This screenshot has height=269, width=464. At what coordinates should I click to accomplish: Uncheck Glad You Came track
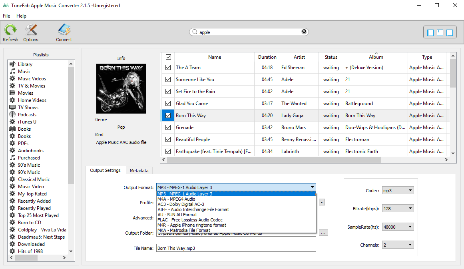tap(168, 103)
